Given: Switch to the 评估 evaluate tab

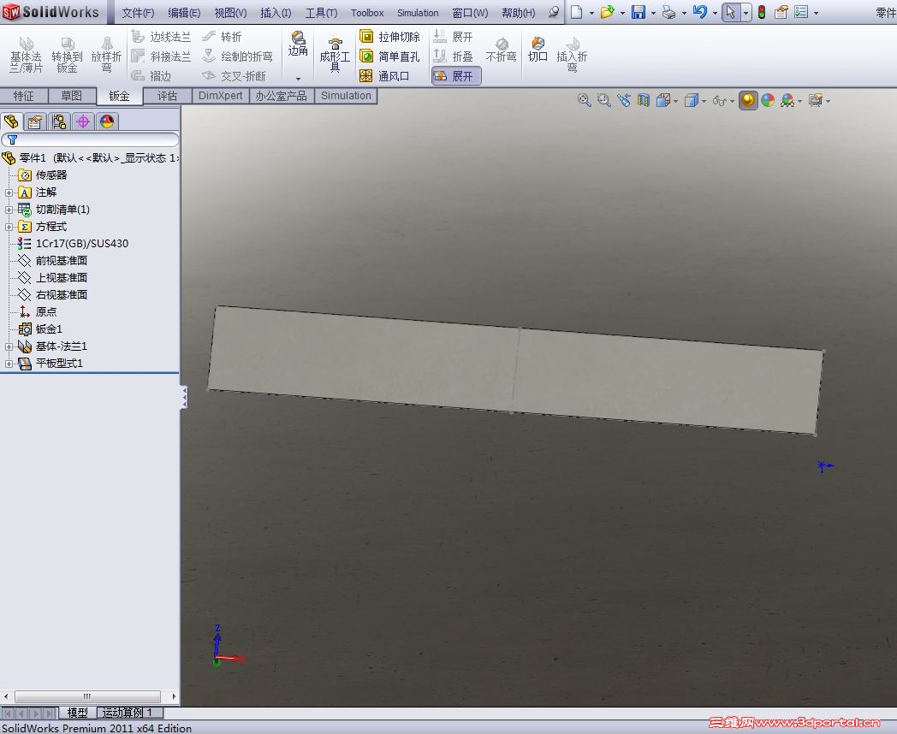Looking at the screenshot, I should (167, 96).
